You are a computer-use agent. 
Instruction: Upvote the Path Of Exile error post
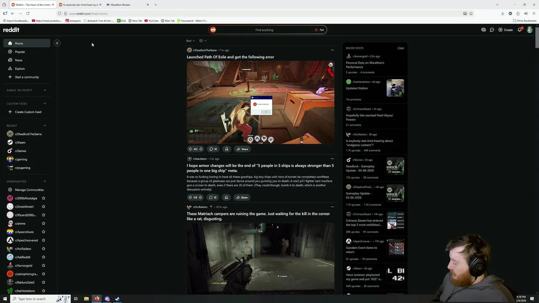point(190,149)
